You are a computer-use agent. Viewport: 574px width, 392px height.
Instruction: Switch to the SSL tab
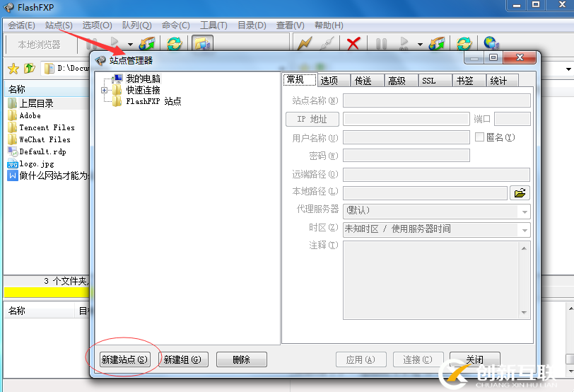(x=429, y=81)
